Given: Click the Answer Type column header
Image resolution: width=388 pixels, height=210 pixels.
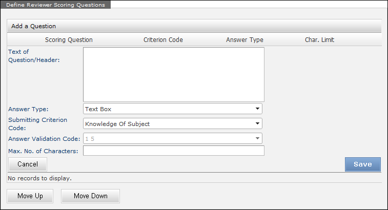Looking at the screenshot, I should 244,39.
